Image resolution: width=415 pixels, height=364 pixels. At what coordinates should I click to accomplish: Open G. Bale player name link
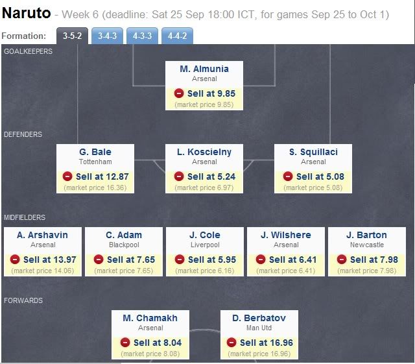[95, 152]
